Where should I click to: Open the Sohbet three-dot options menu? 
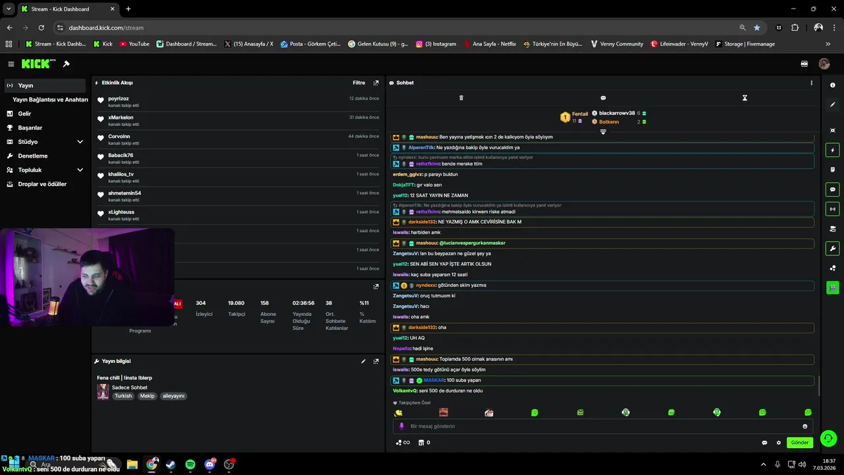[811, 83]
